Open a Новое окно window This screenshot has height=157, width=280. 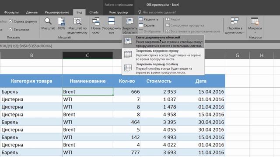coord(96,26)
